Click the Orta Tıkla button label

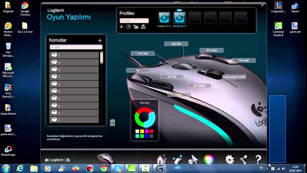click(142, 53)
